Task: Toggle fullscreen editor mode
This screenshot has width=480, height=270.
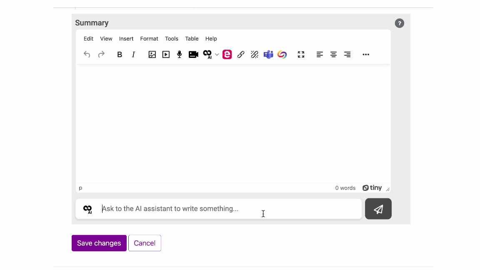Action: pyautogui.click(x=301, y=55)
